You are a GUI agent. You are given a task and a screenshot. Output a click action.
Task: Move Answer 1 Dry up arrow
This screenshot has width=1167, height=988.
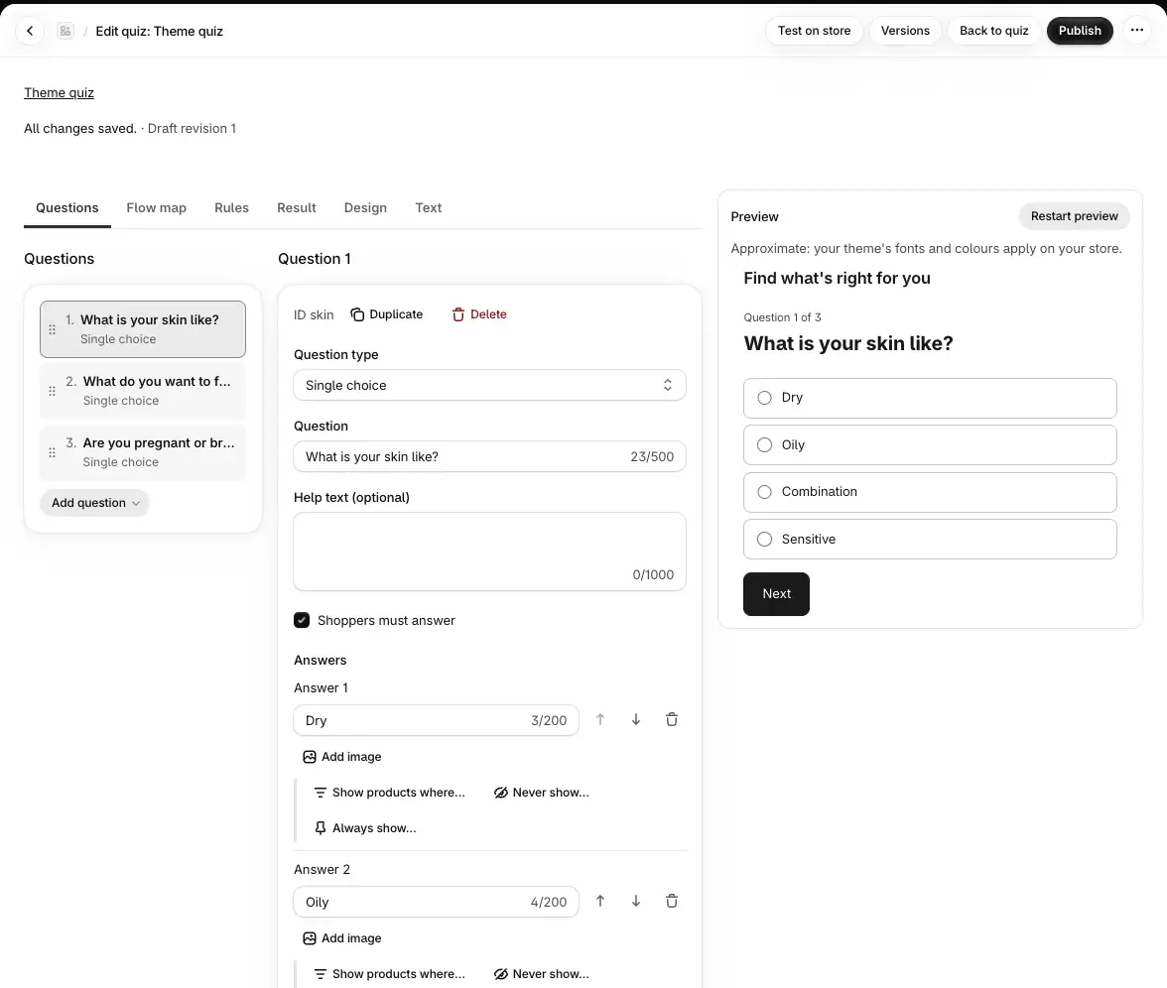(599, 719)
